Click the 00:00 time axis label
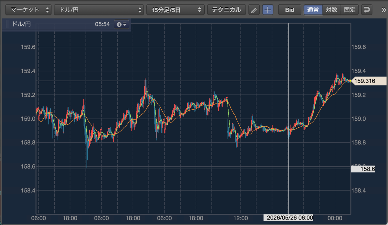This screenshot has width=388, height=225. pos(335,218)
